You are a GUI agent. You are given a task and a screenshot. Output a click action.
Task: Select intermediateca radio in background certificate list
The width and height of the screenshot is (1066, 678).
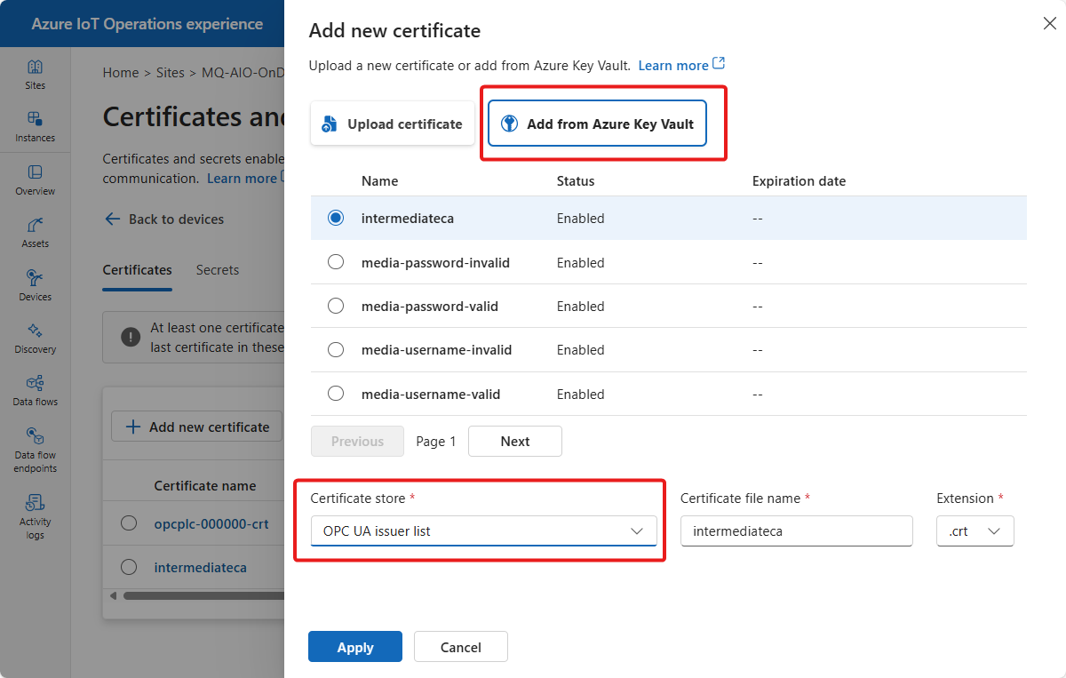(129, 566)
